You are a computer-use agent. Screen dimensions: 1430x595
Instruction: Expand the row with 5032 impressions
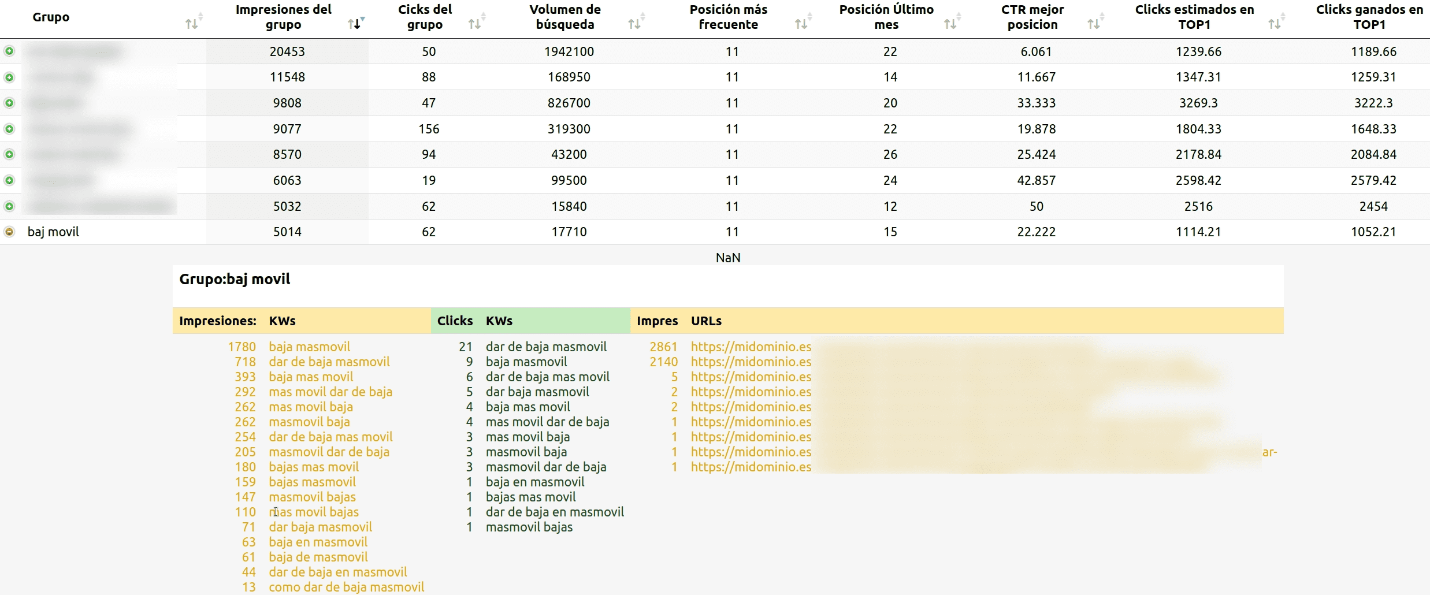coord(9,206)
